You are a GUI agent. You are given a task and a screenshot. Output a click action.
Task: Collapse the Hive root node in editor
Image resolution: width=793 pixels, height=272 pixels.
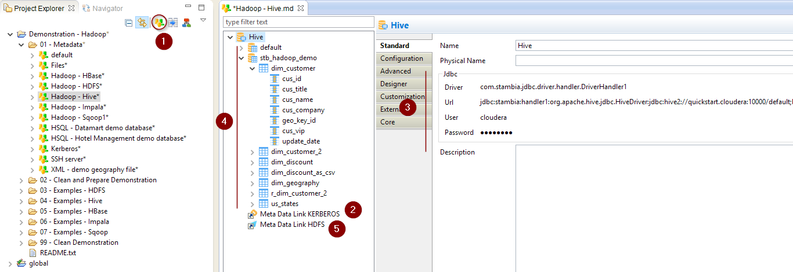230,37
